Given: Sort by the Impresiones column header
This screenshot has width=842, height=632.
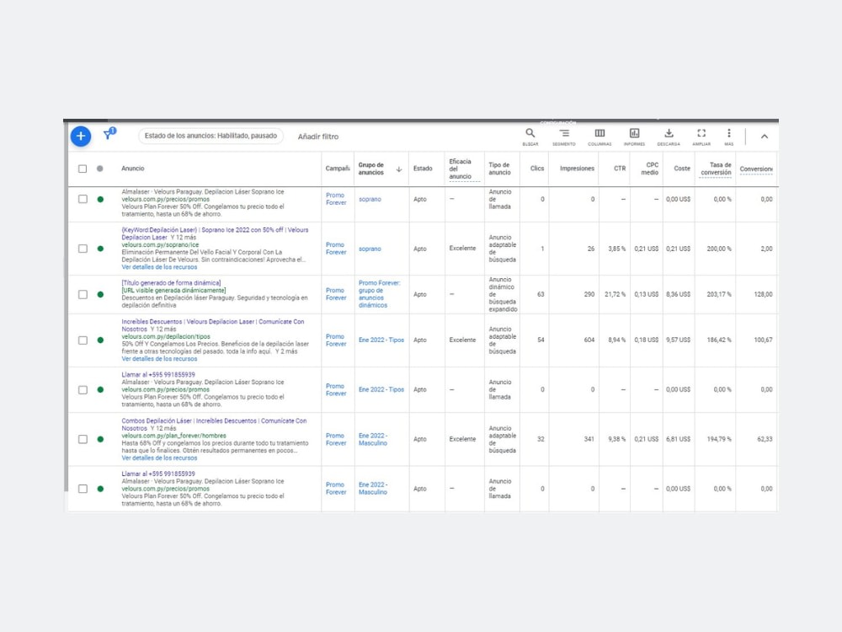Looking at the screenshot, I should tap(577, 169).
